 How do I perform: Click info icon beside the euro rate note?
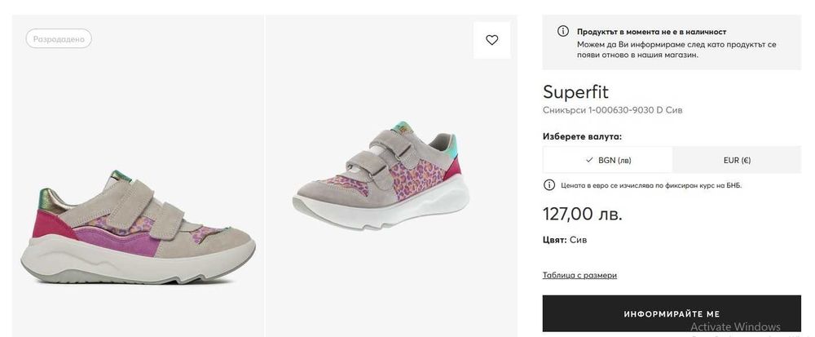549,185
